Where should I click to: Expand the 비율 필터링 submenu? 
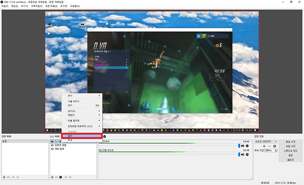tap(82, 121)
